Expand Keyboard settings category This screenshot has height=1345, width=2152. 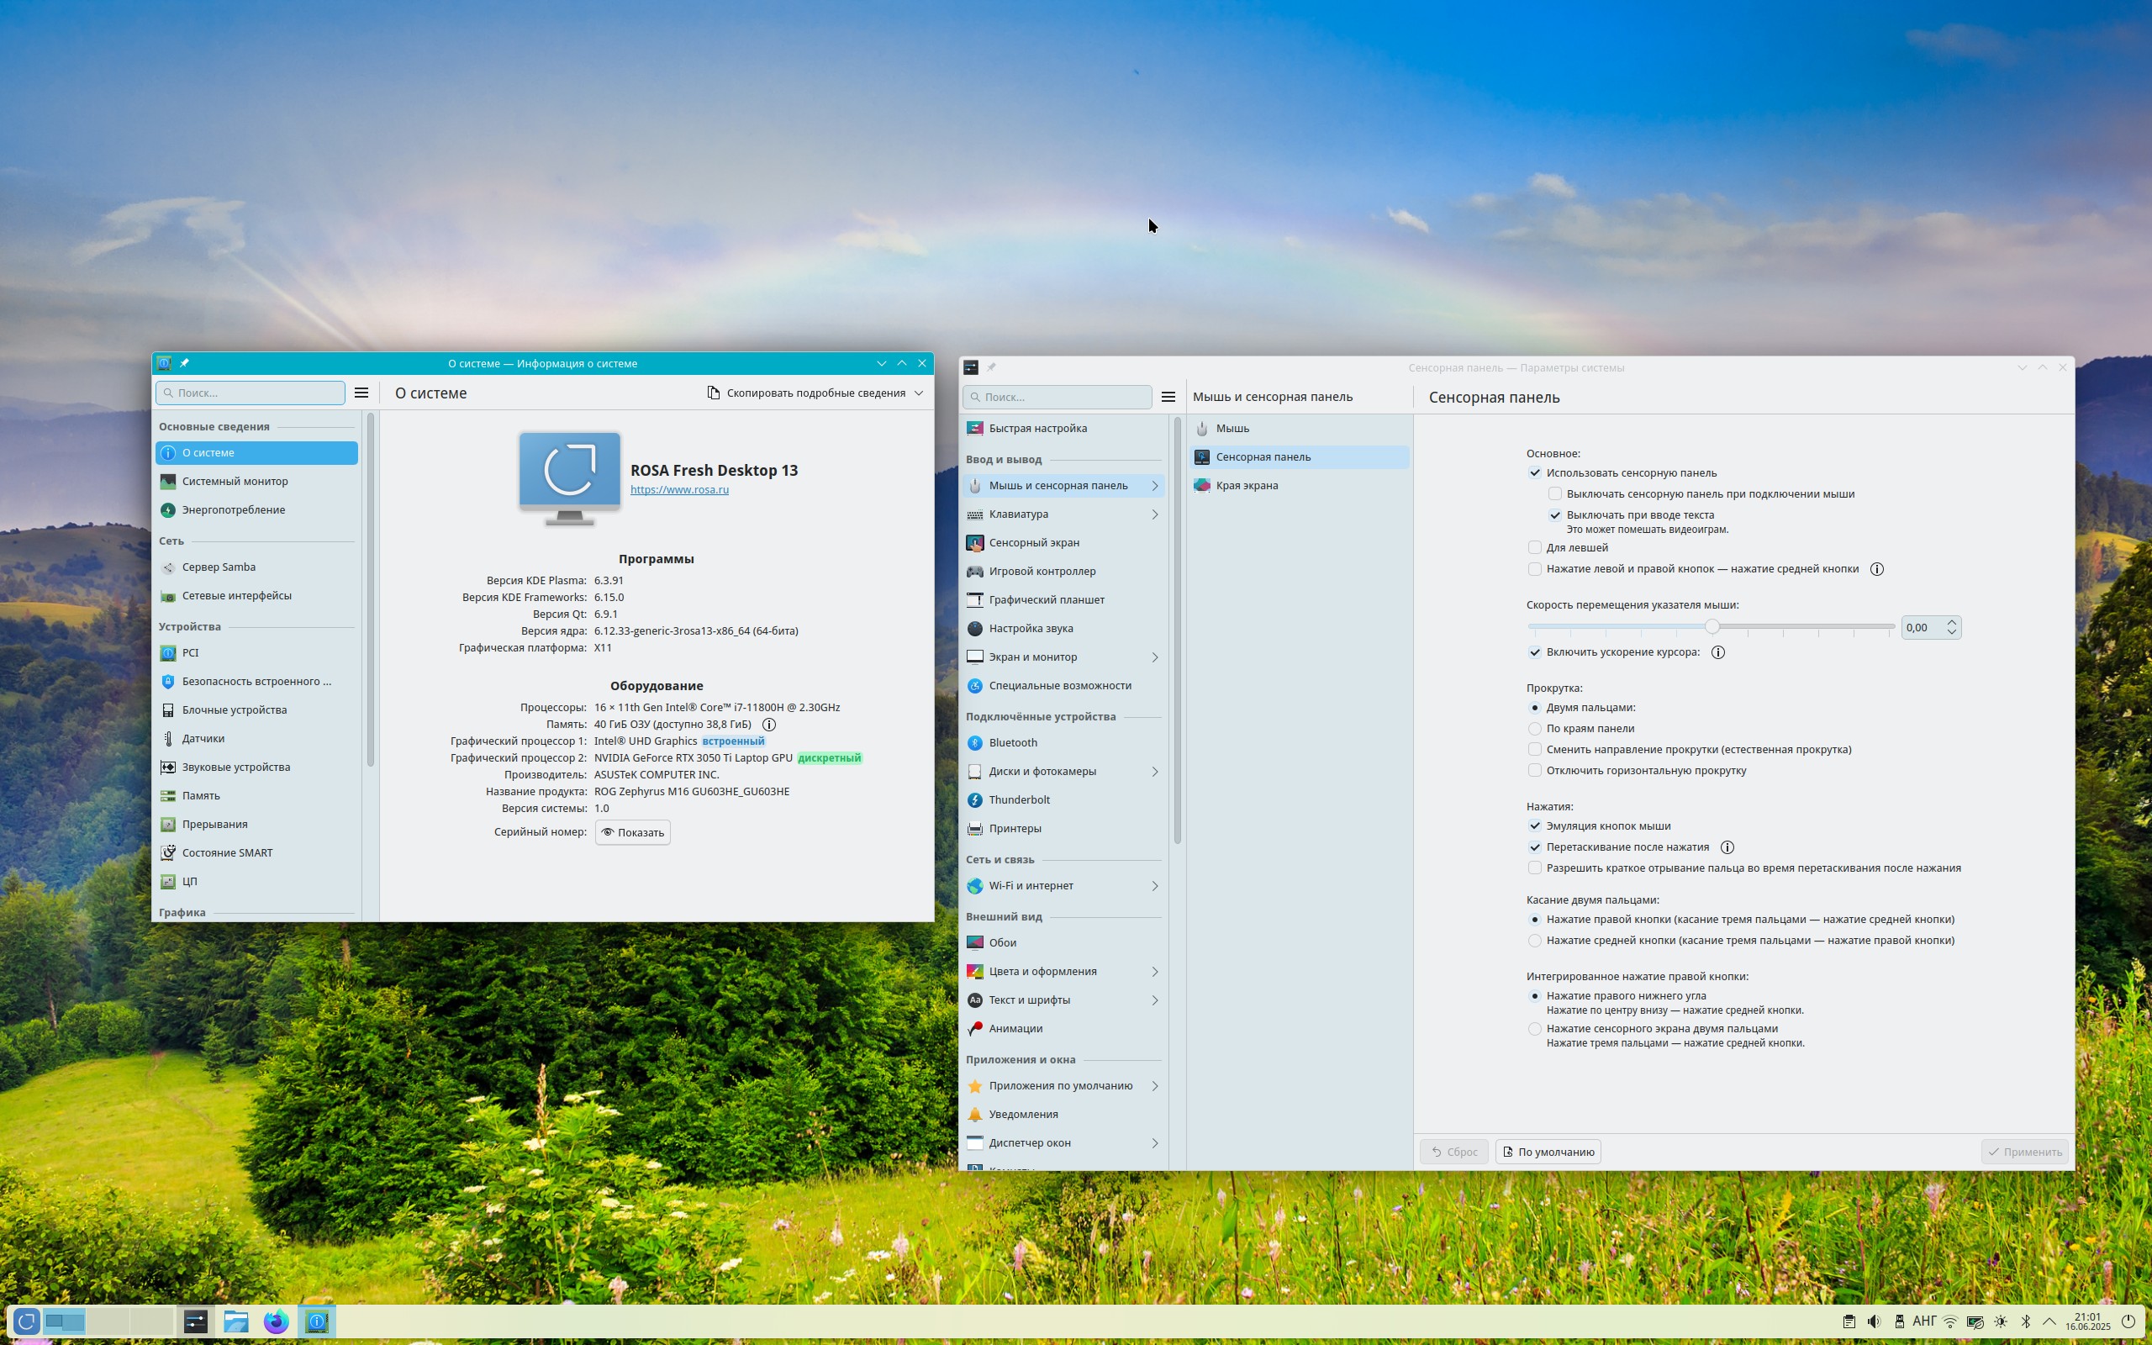pos(1154,514)
